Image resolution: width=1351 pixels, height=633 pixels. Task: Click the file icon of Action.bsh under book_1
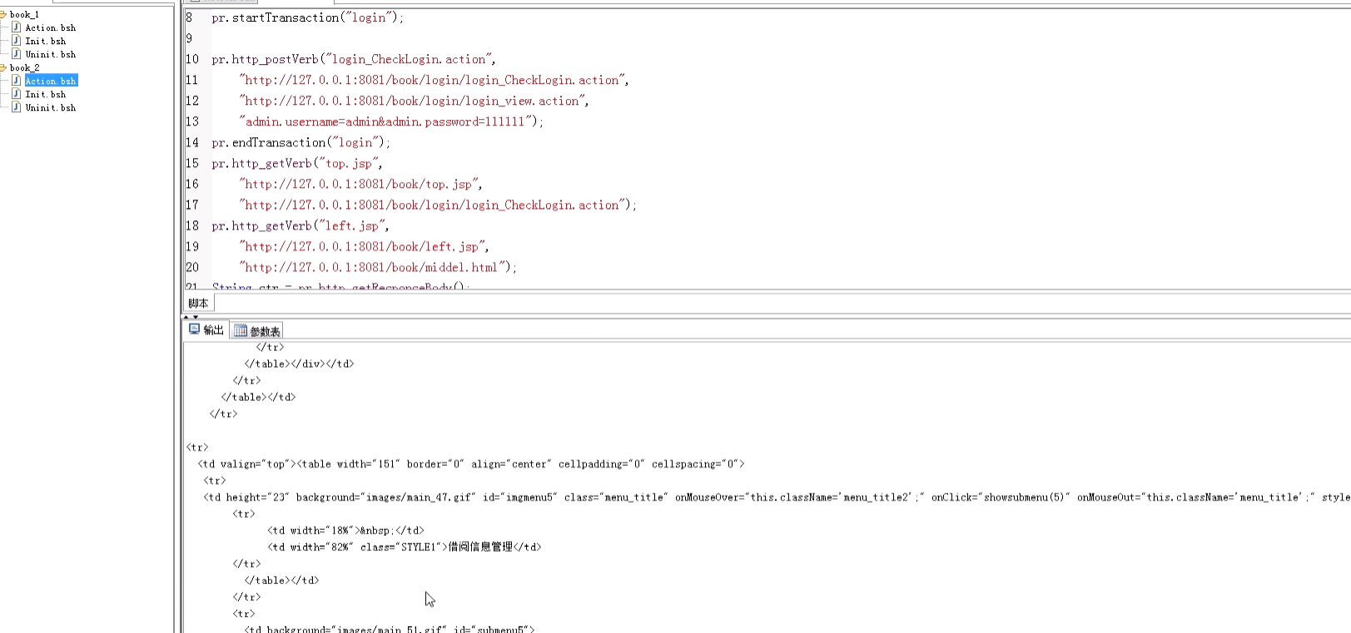[x=16, y=27]
